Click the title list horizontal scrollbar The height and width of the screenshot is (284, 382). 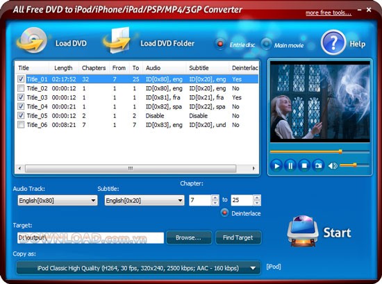(x=131, y=168)
